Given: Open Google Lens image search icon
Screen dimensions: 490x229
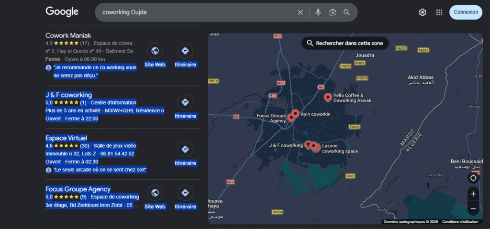Looking at the screenshot, I should [333, 12].
